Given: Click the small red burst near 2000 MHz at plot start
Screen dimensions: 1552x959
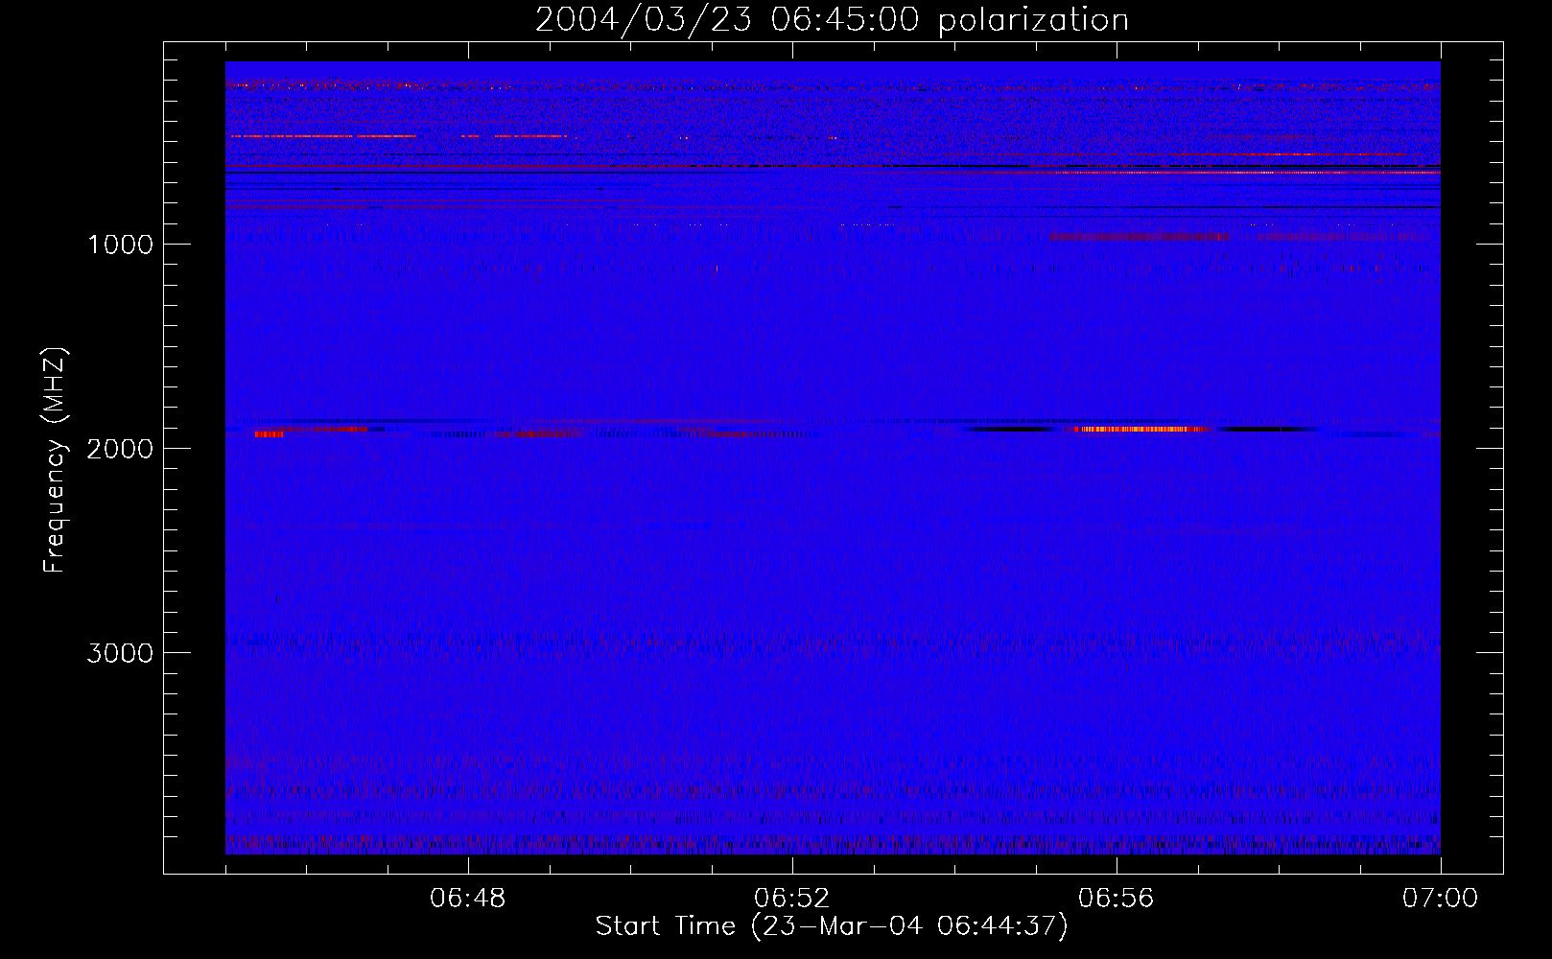Looking at the screenshot, I should tap(269, 434).
